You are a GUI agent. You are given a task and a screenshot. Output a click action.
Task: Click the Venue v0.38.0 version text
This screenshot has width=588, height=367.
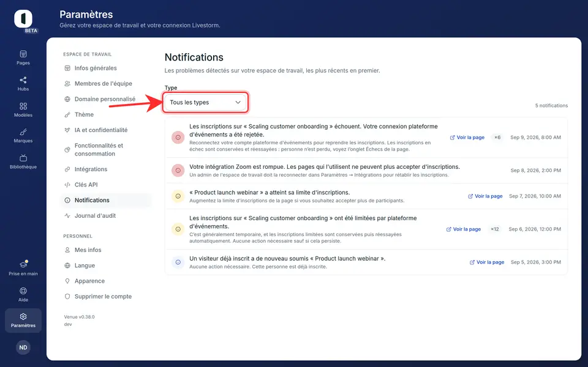pyautogui.click(x=79, y=317)
